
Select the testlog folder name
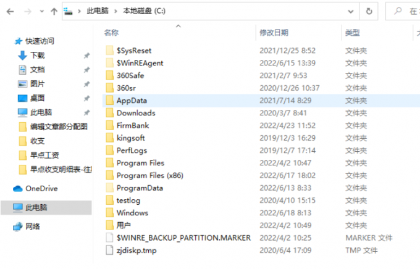tap(128, 201)
